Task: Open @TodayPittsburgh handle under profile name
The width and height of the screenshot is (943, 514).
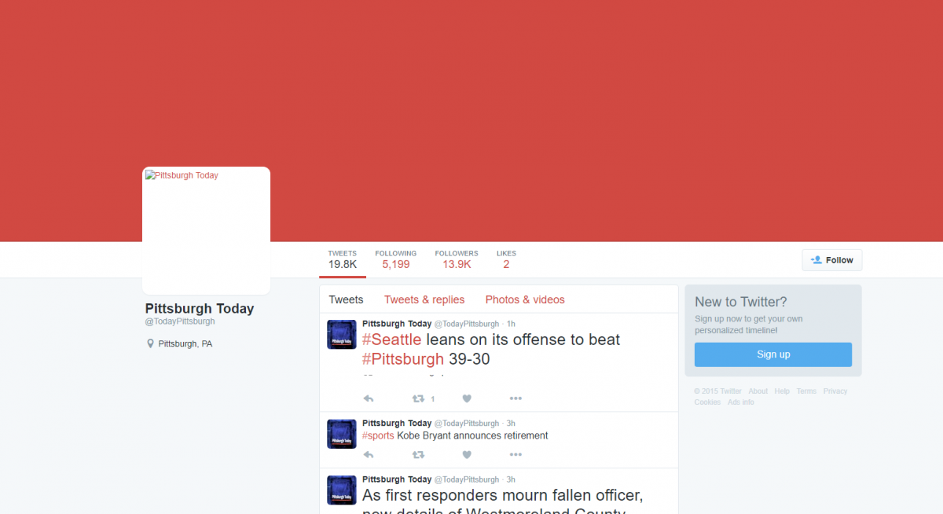Action: (180, 321)
